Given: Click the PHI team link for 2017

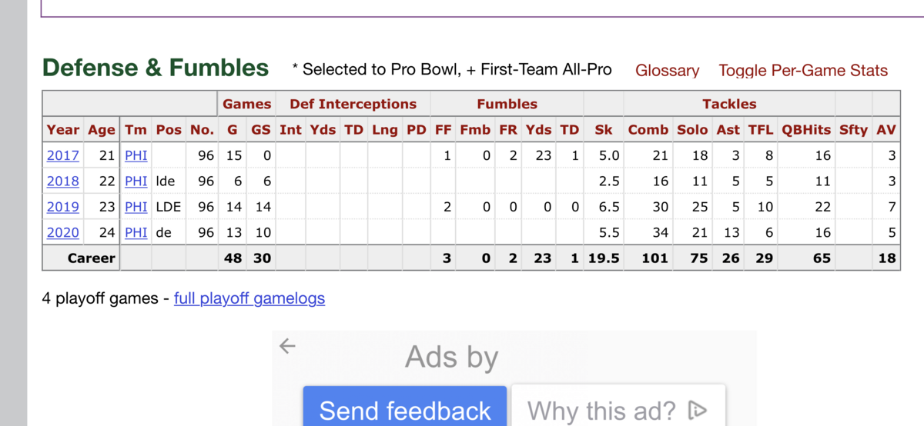Looking at the screenshot, I should (x=136, y=155).
